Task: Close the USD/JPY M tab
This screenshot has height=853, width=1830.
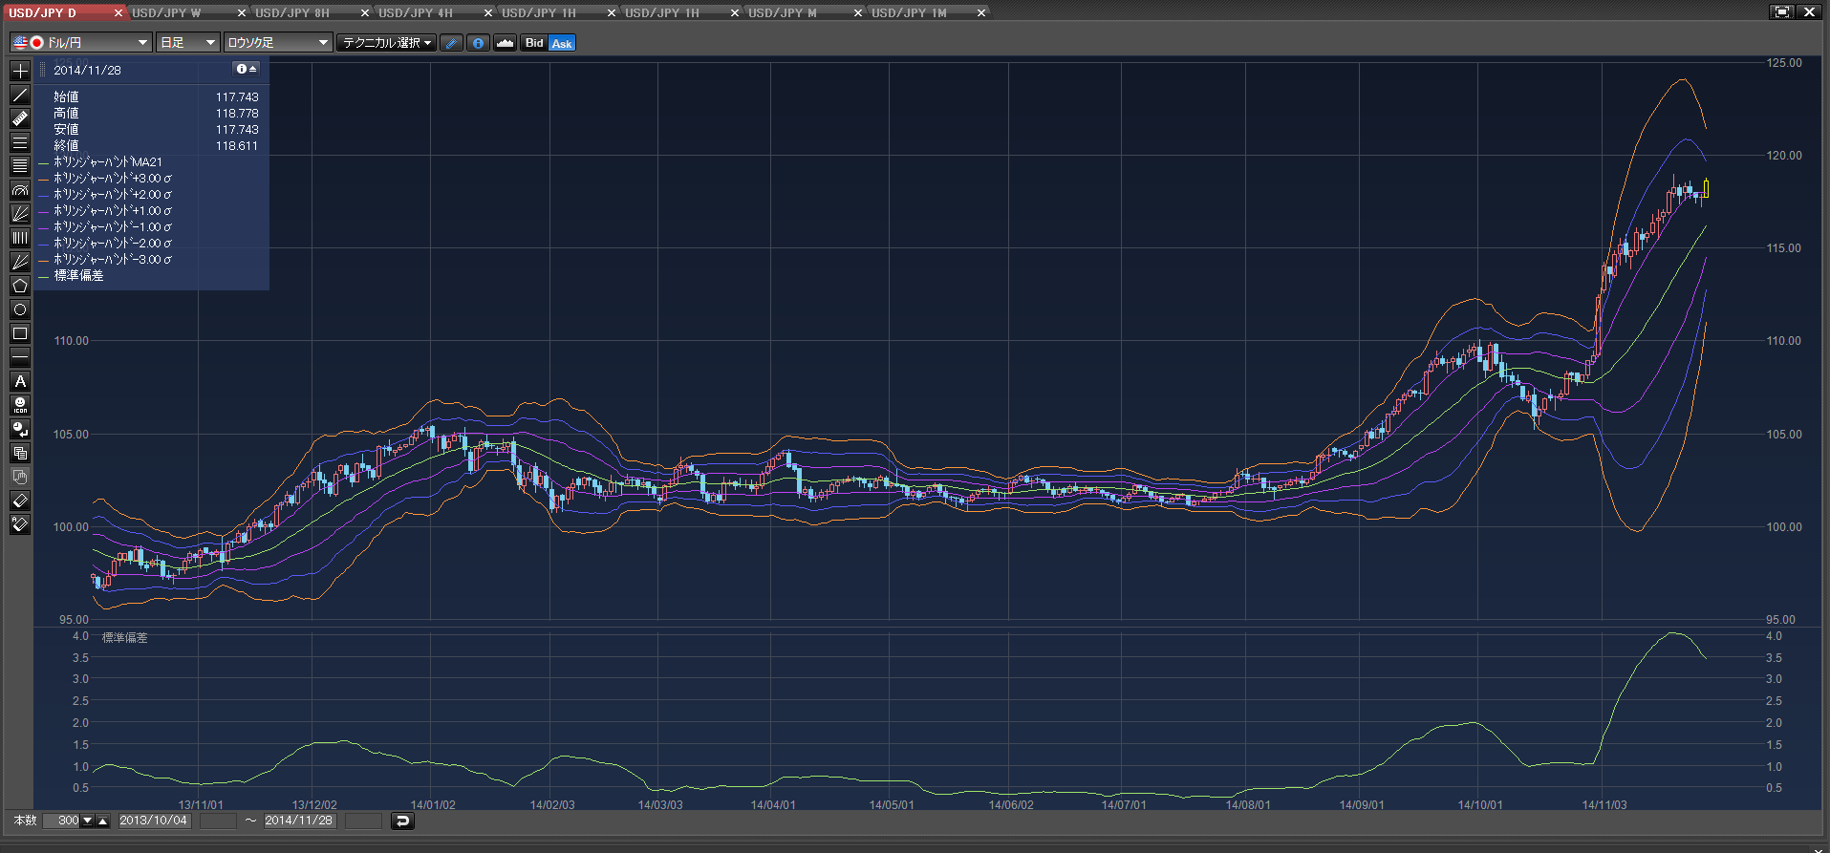Action: (858, 12)
